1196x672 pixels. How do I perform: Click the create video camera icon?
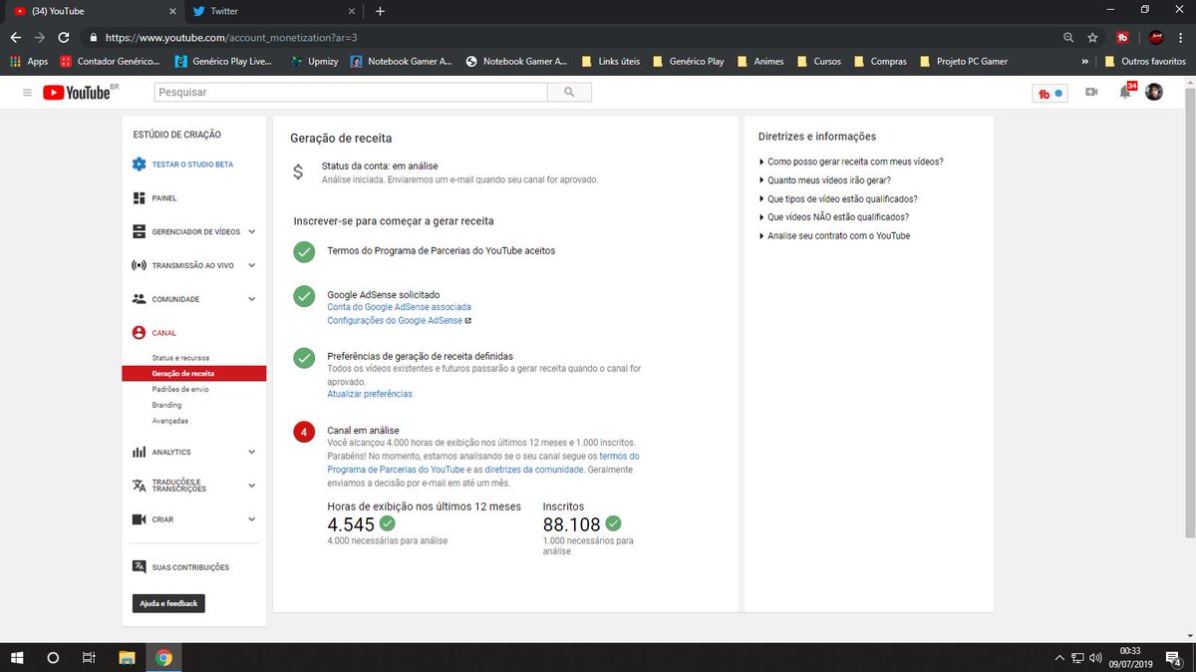click(1091, 92)
